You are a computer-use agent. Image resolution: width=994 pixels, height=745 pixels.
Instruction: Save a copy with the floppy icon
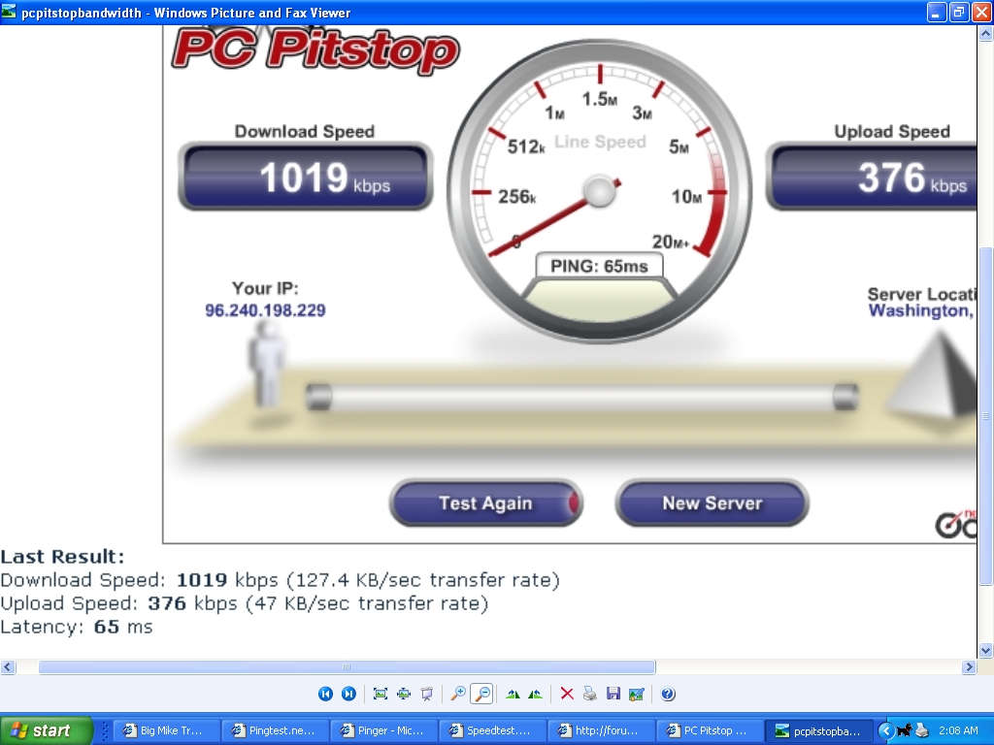[613, 694]
